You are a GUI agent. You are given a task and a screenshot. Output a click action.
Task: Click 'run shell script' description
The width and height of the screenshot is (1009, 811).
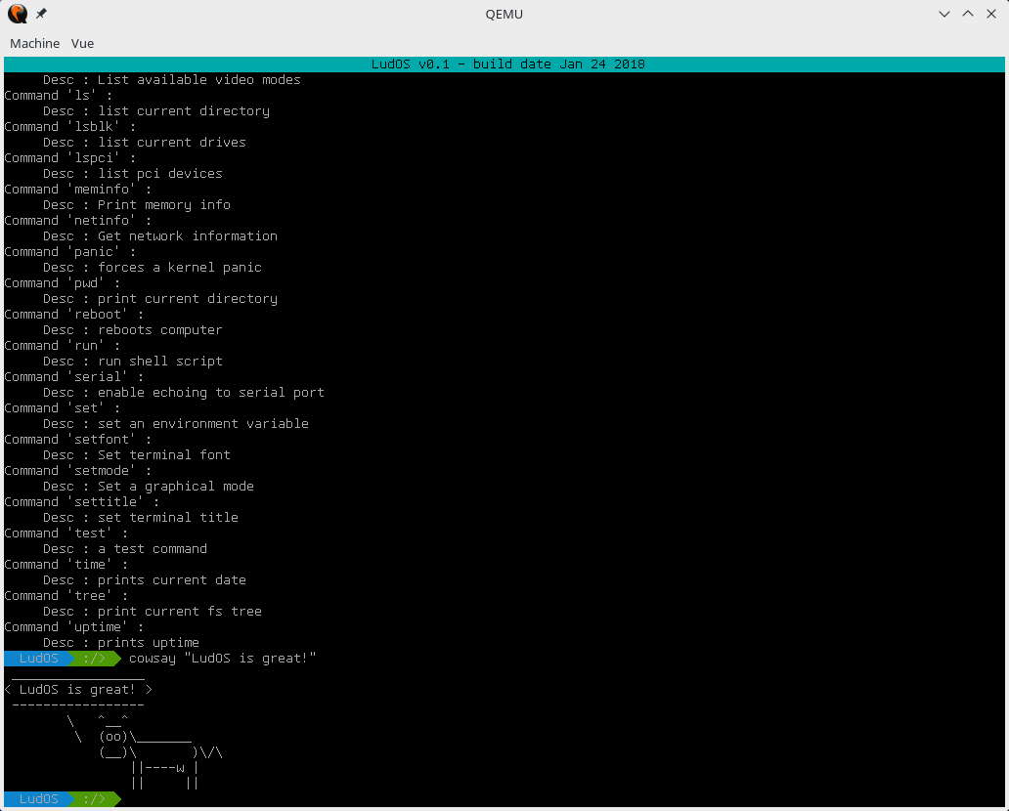(160, 361)
